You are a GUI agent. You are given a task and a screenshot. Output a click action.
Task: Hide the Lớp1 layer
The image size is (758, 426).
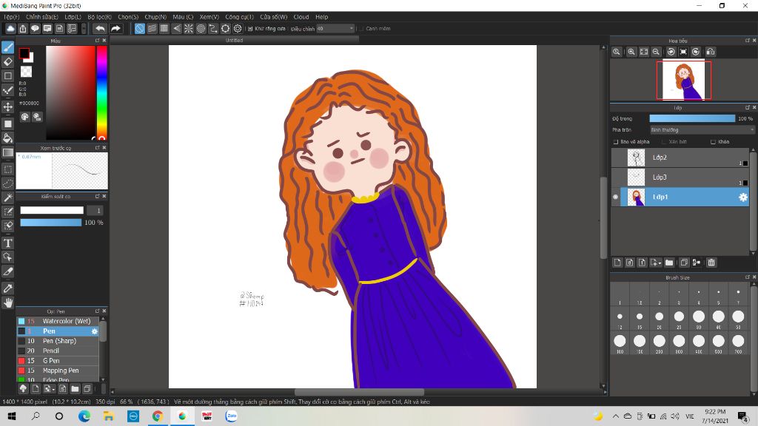(615, 197)
